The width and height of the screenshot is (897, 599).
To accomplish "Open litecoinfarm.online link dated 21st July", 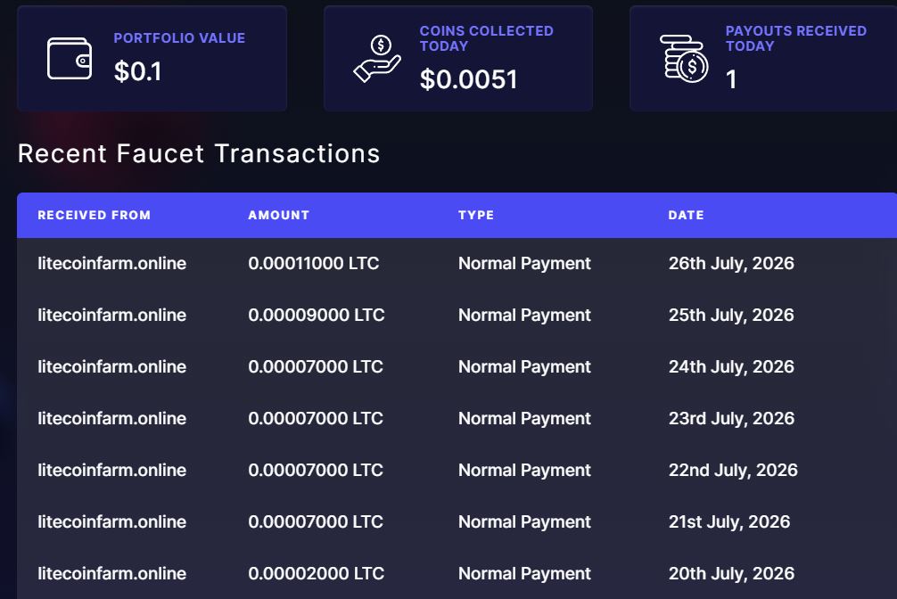I will coord(112,521).
